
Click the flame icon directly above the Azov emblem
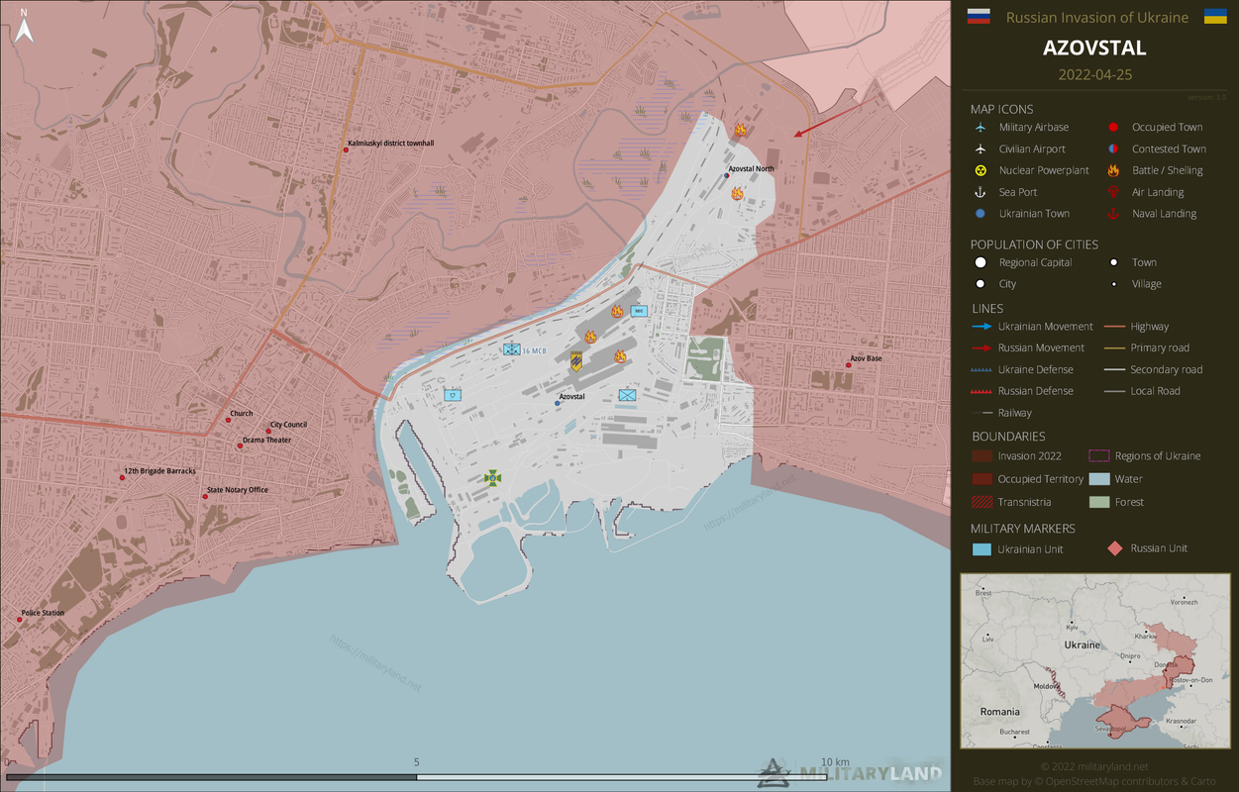point(591,337)
